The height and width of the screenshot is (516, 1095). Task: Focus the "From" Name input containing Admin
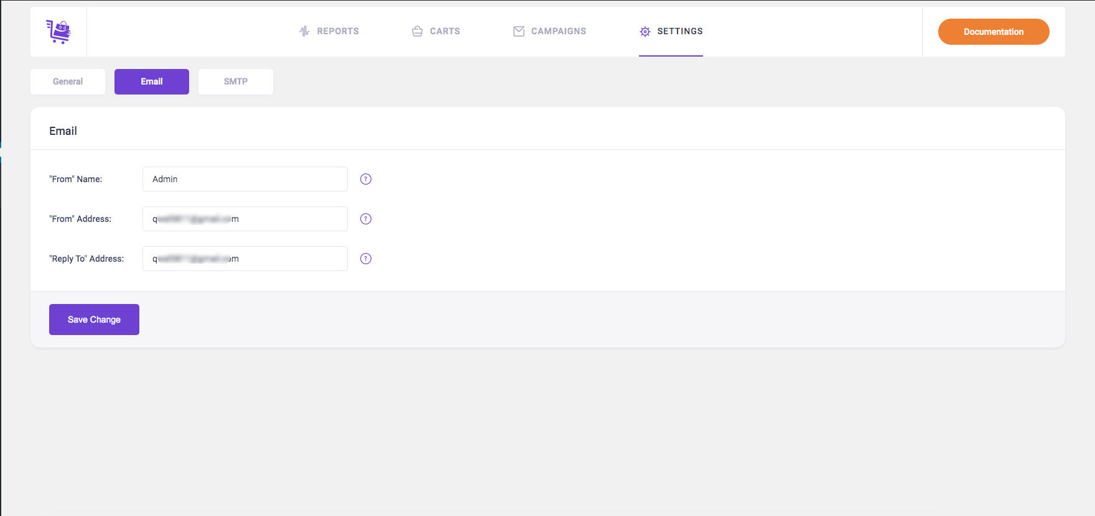pyautogui.click(x=245, y=179)
